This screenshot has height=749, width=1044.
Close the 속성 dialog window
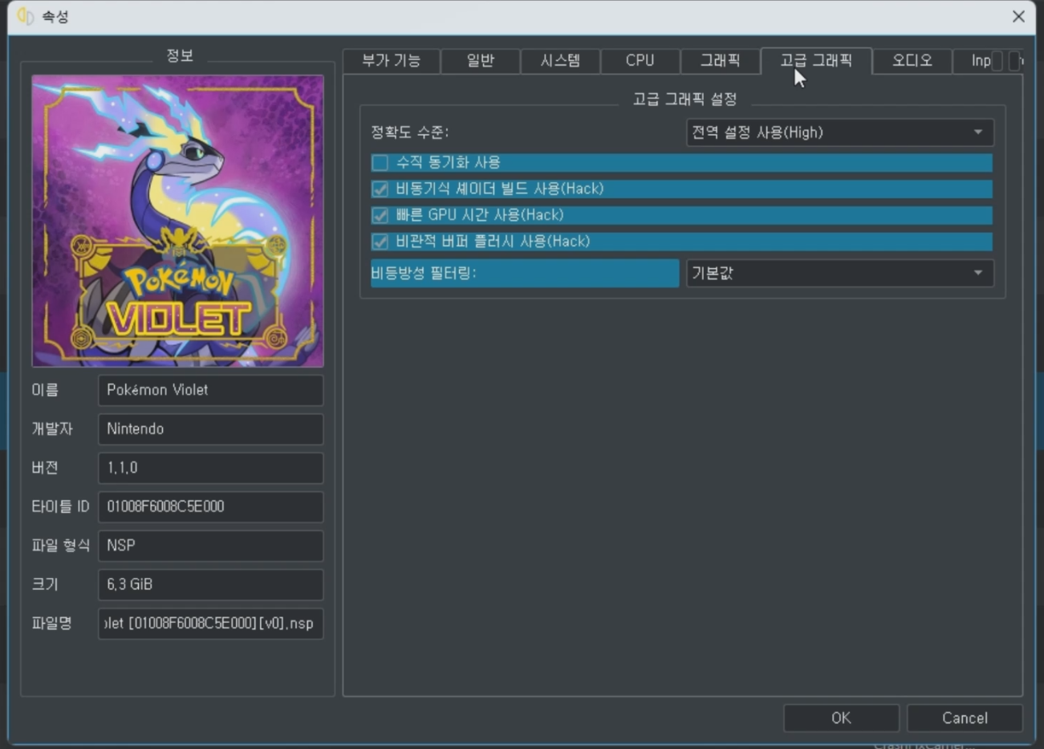click(x=1018, y=17)
